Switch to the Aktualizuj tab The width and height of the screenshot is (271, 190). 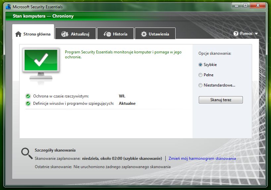tap(75, 33)
